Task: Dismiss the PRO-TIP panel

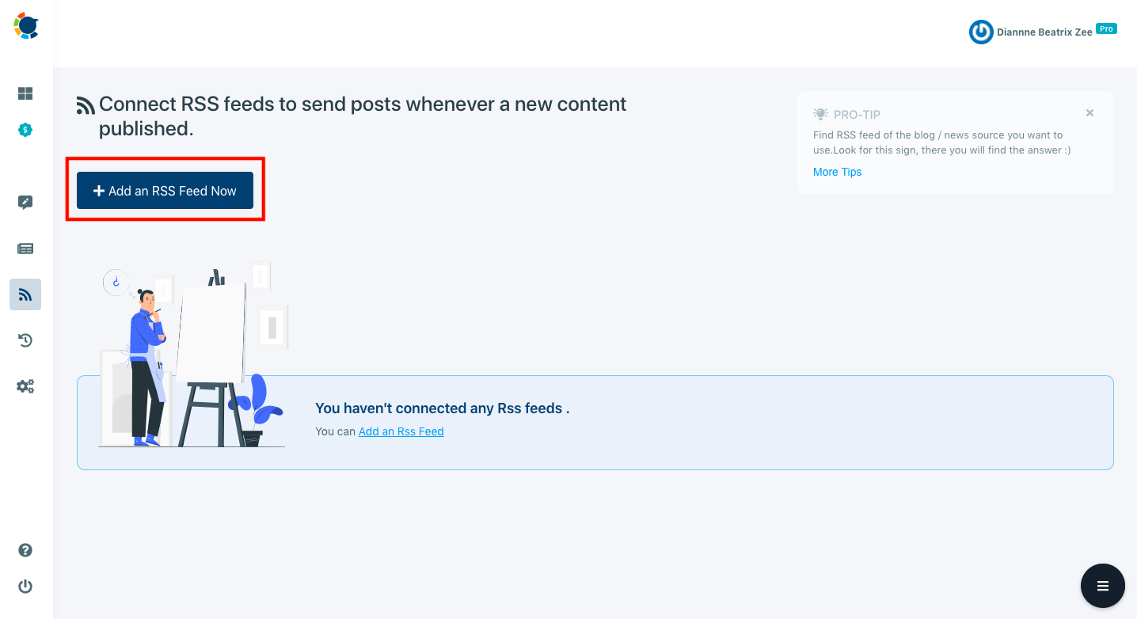Action: tap(1089, 112)
